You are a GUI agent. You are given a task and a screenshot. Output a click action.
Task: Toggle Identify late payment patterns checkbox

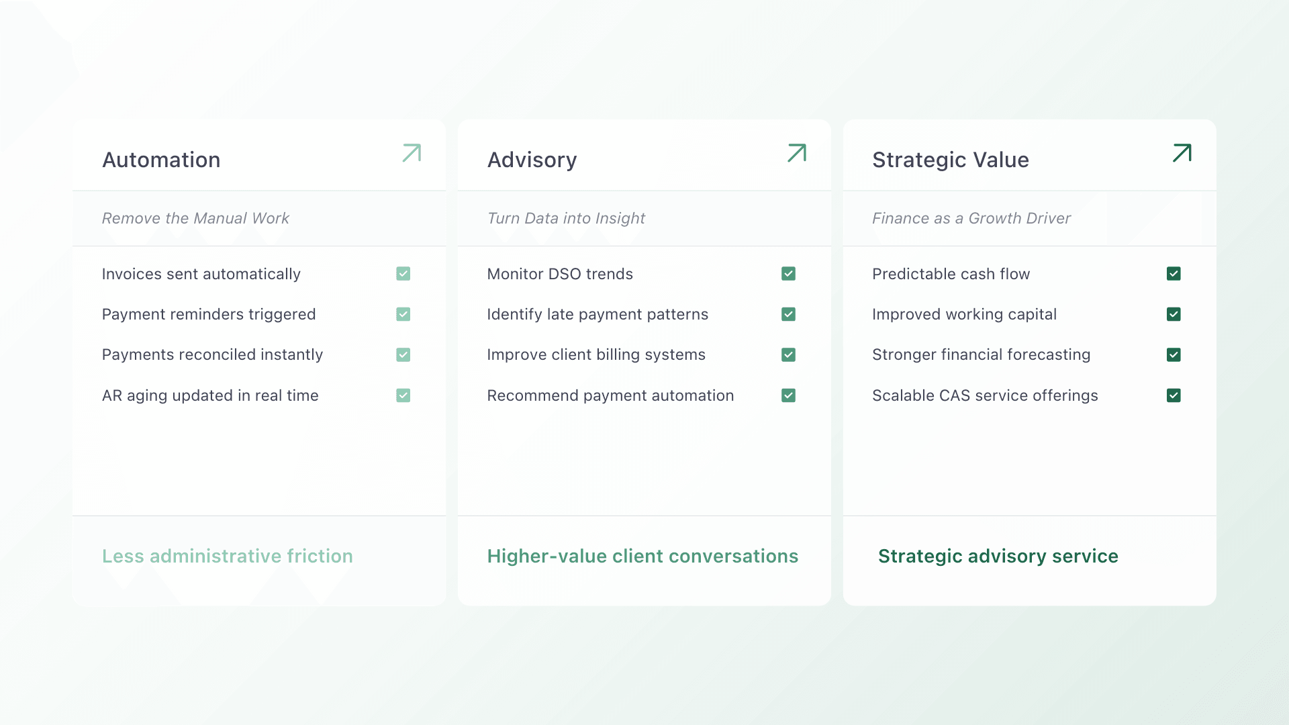tap(788, 314)
